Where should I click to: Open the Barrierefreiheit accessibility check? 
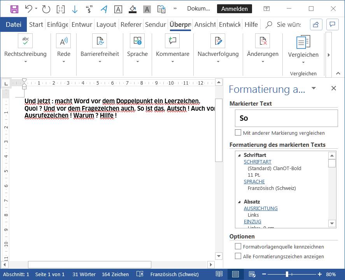[100, 48]
